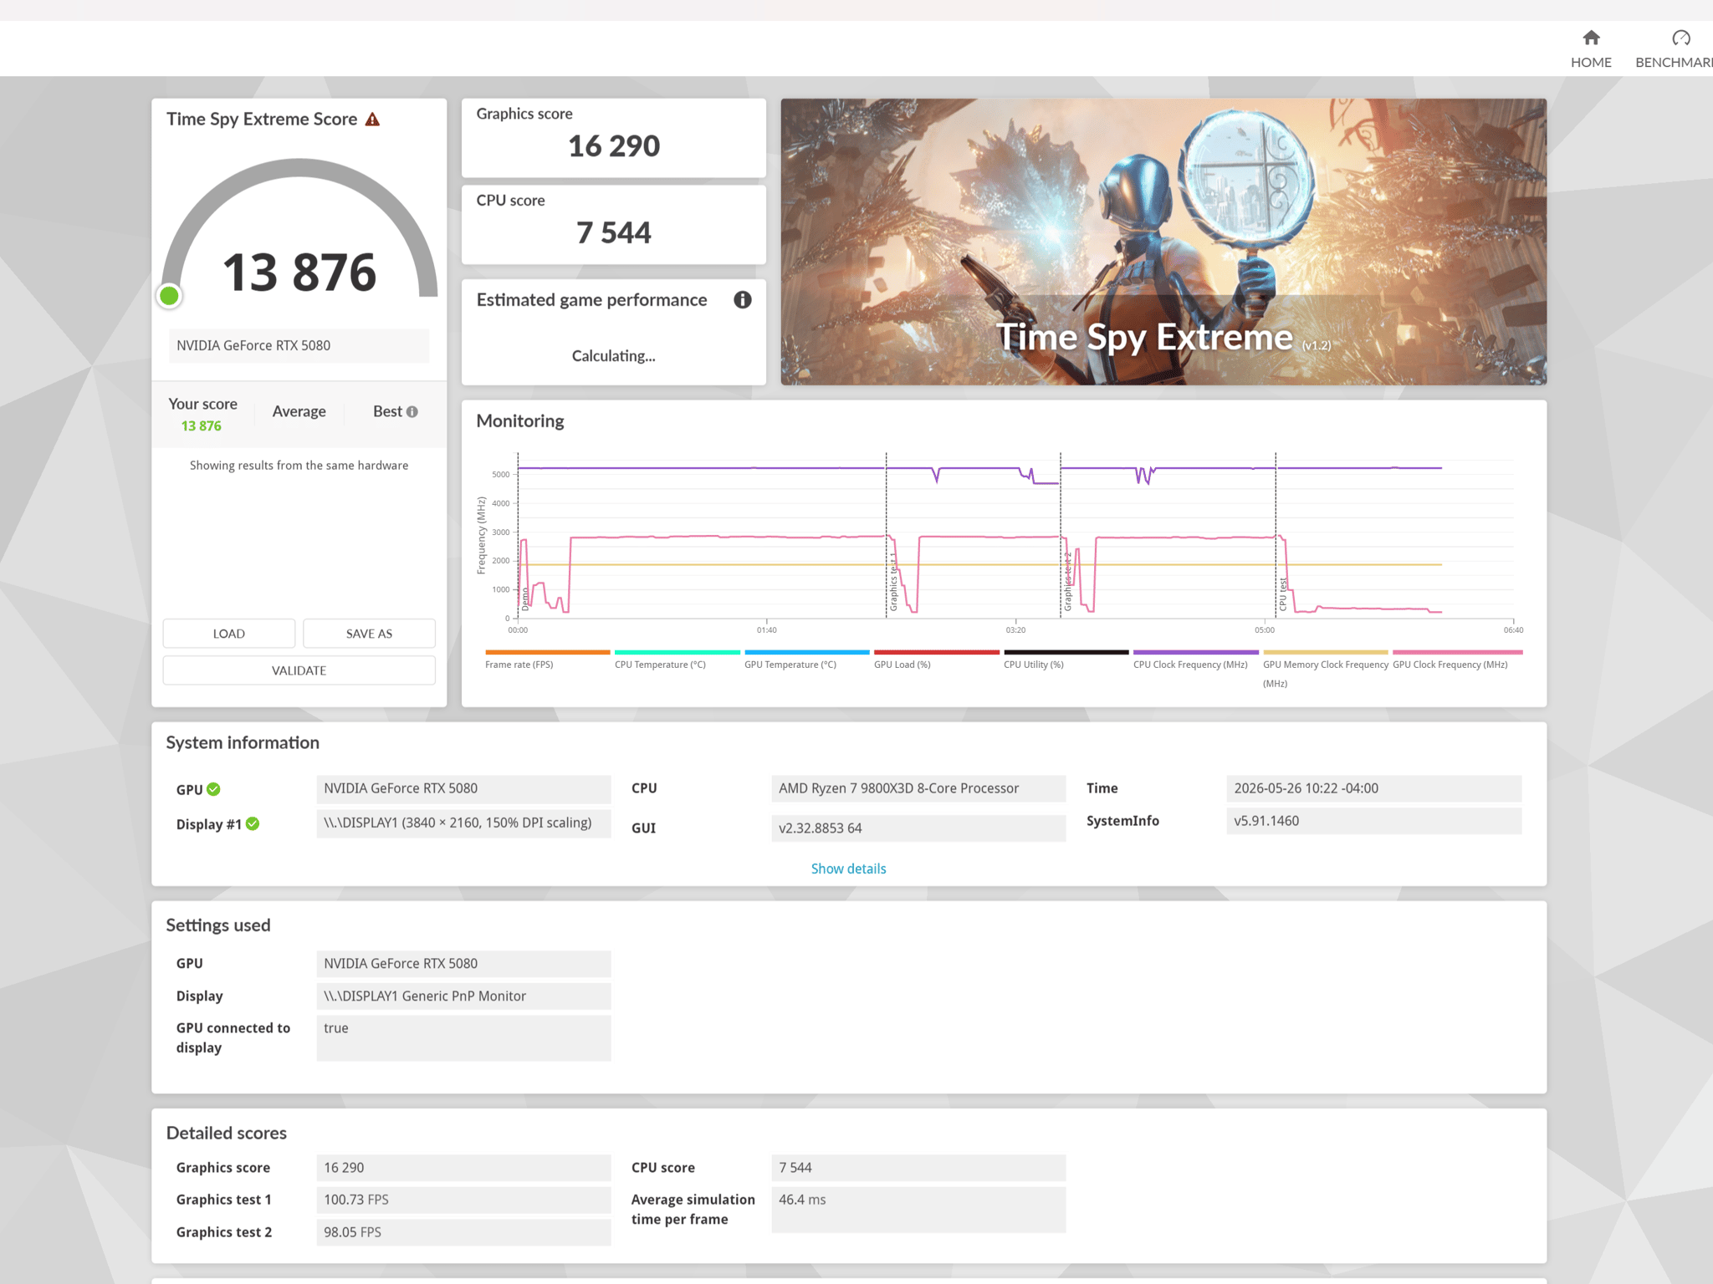Toggle CPU Utility (%) legend entry

(1066, 660)
